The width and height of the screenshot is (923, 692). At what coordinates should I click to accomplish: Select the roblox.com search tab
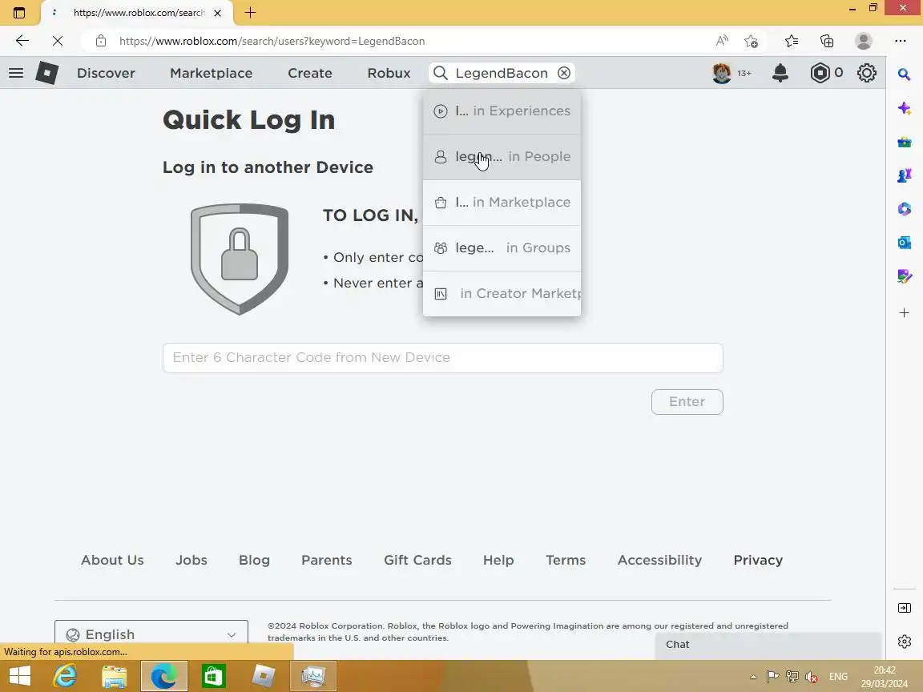click(x=136, y=12)
